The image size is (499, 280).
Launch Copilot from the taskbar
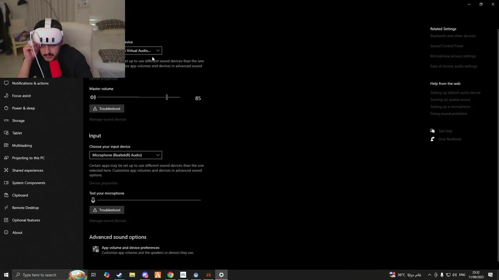click(x=106, y=275)
